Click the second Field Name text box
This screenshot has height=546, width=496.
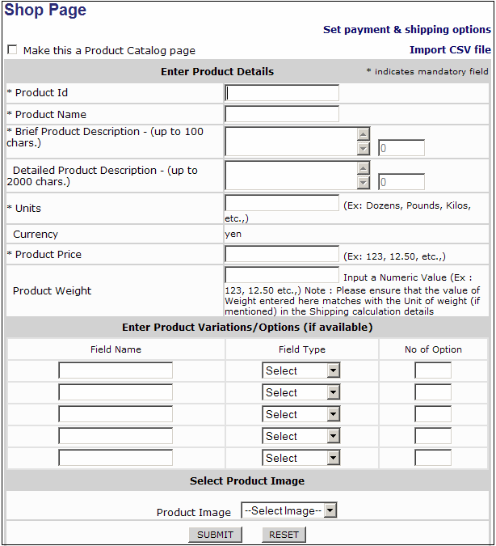click(x=116, y=392)
